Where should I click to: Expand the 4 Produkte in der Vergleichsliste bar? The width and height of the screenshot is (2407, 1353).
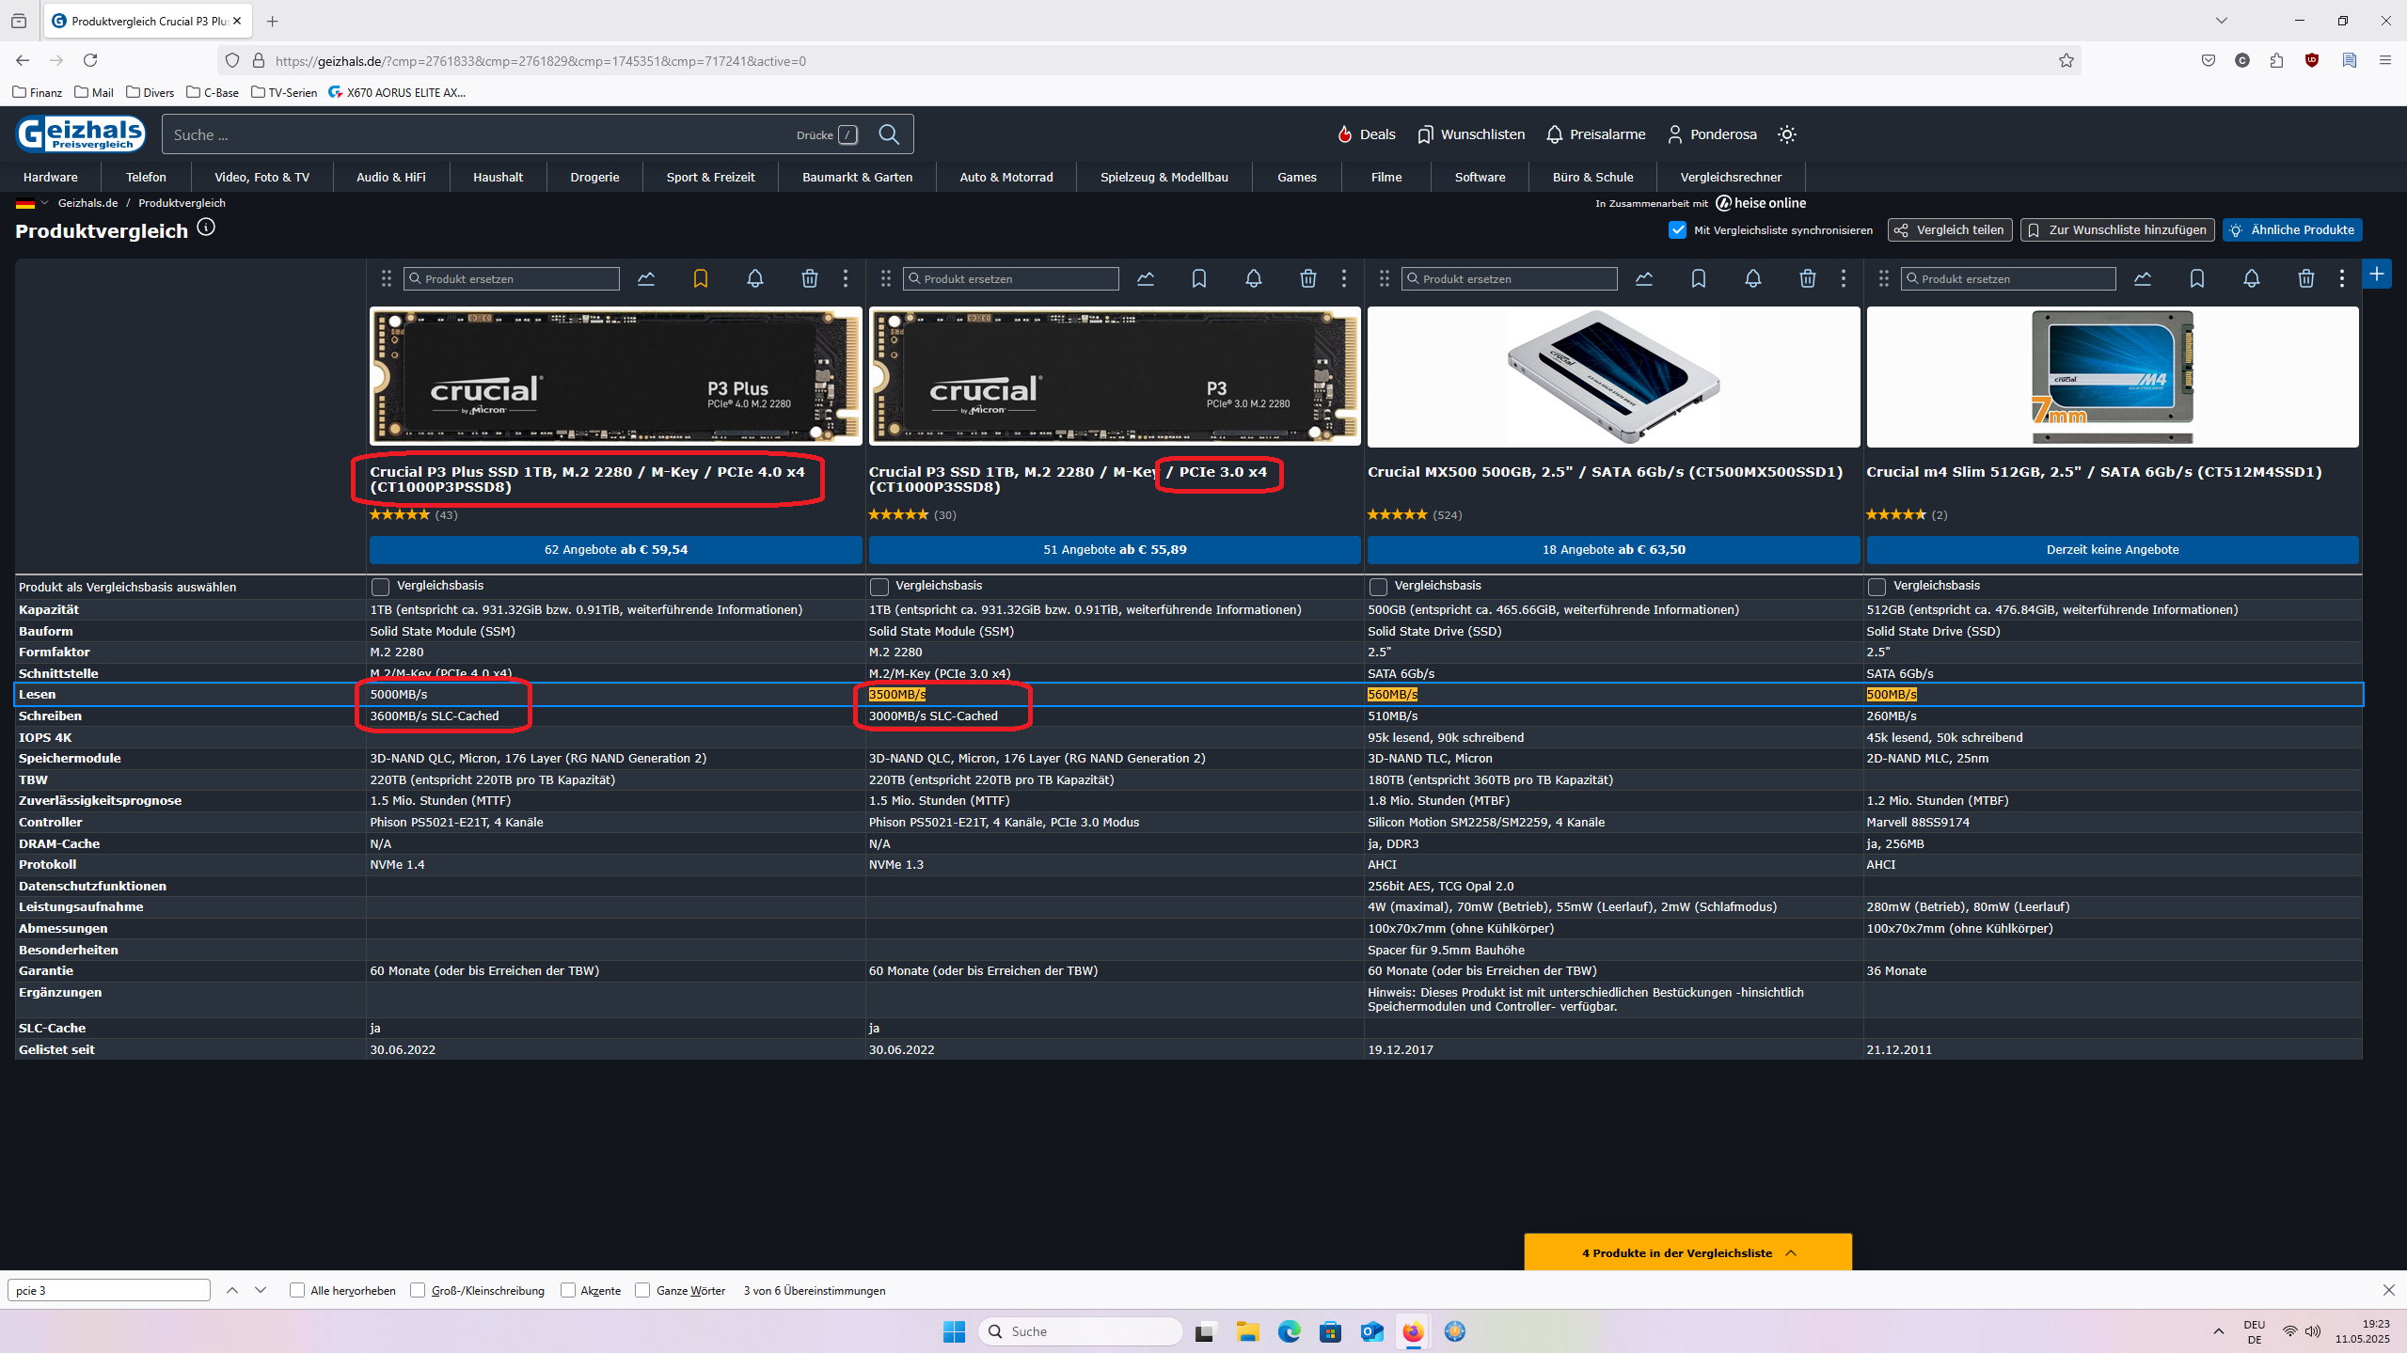tap(1687, 1252)
